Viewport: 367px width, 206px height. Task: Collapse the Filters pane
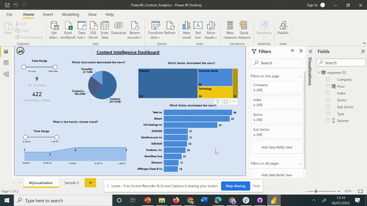click(301, 51)
